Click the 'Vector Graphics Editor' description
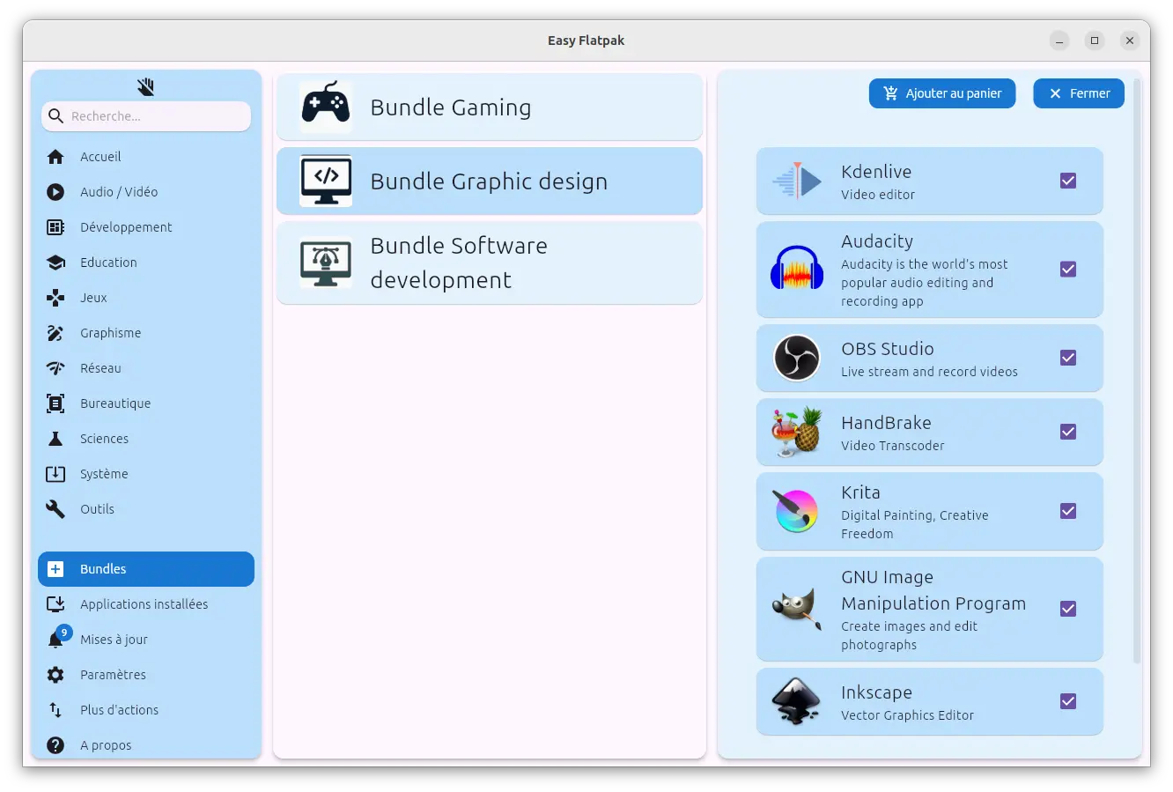This screenshot has height=792, width=1173. pos(907,715)
